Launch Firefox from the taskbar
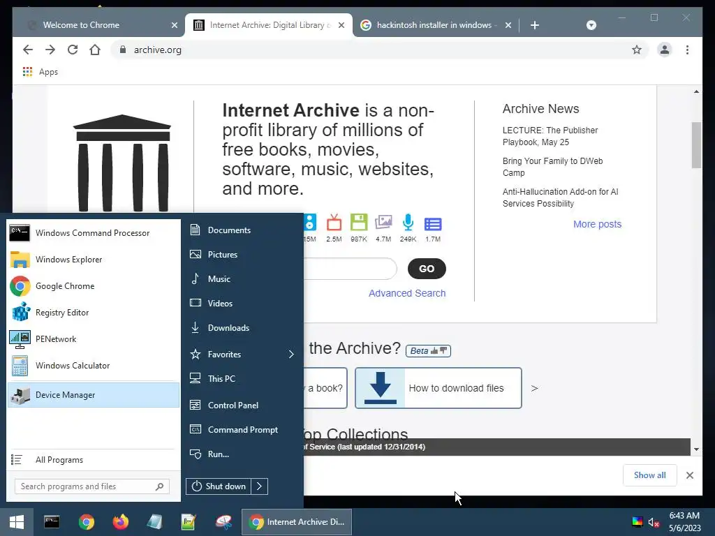 point(121,522)
